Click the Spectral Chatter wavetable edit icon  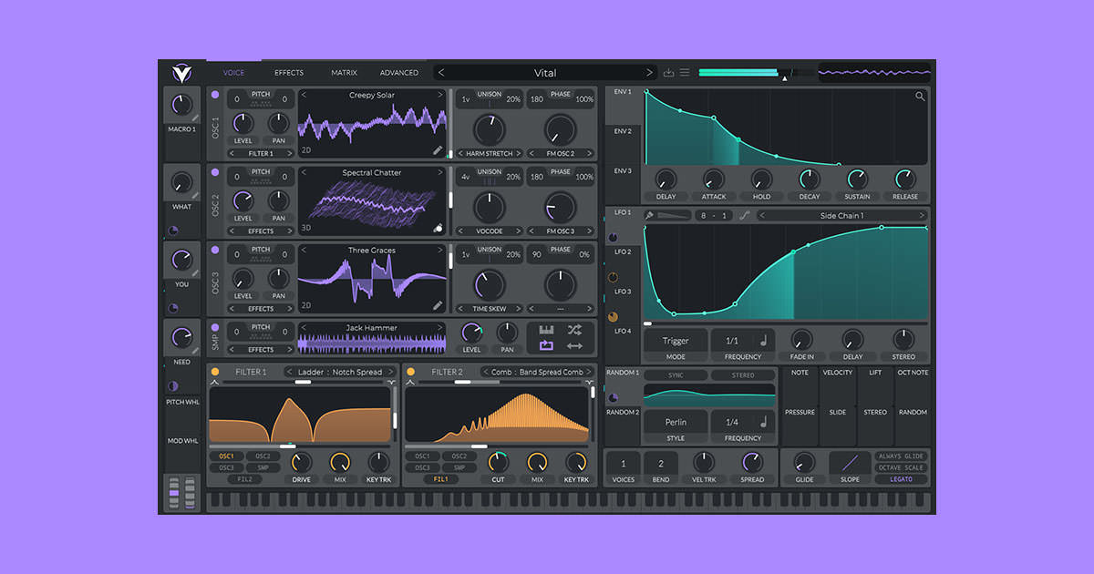point(438,228)
